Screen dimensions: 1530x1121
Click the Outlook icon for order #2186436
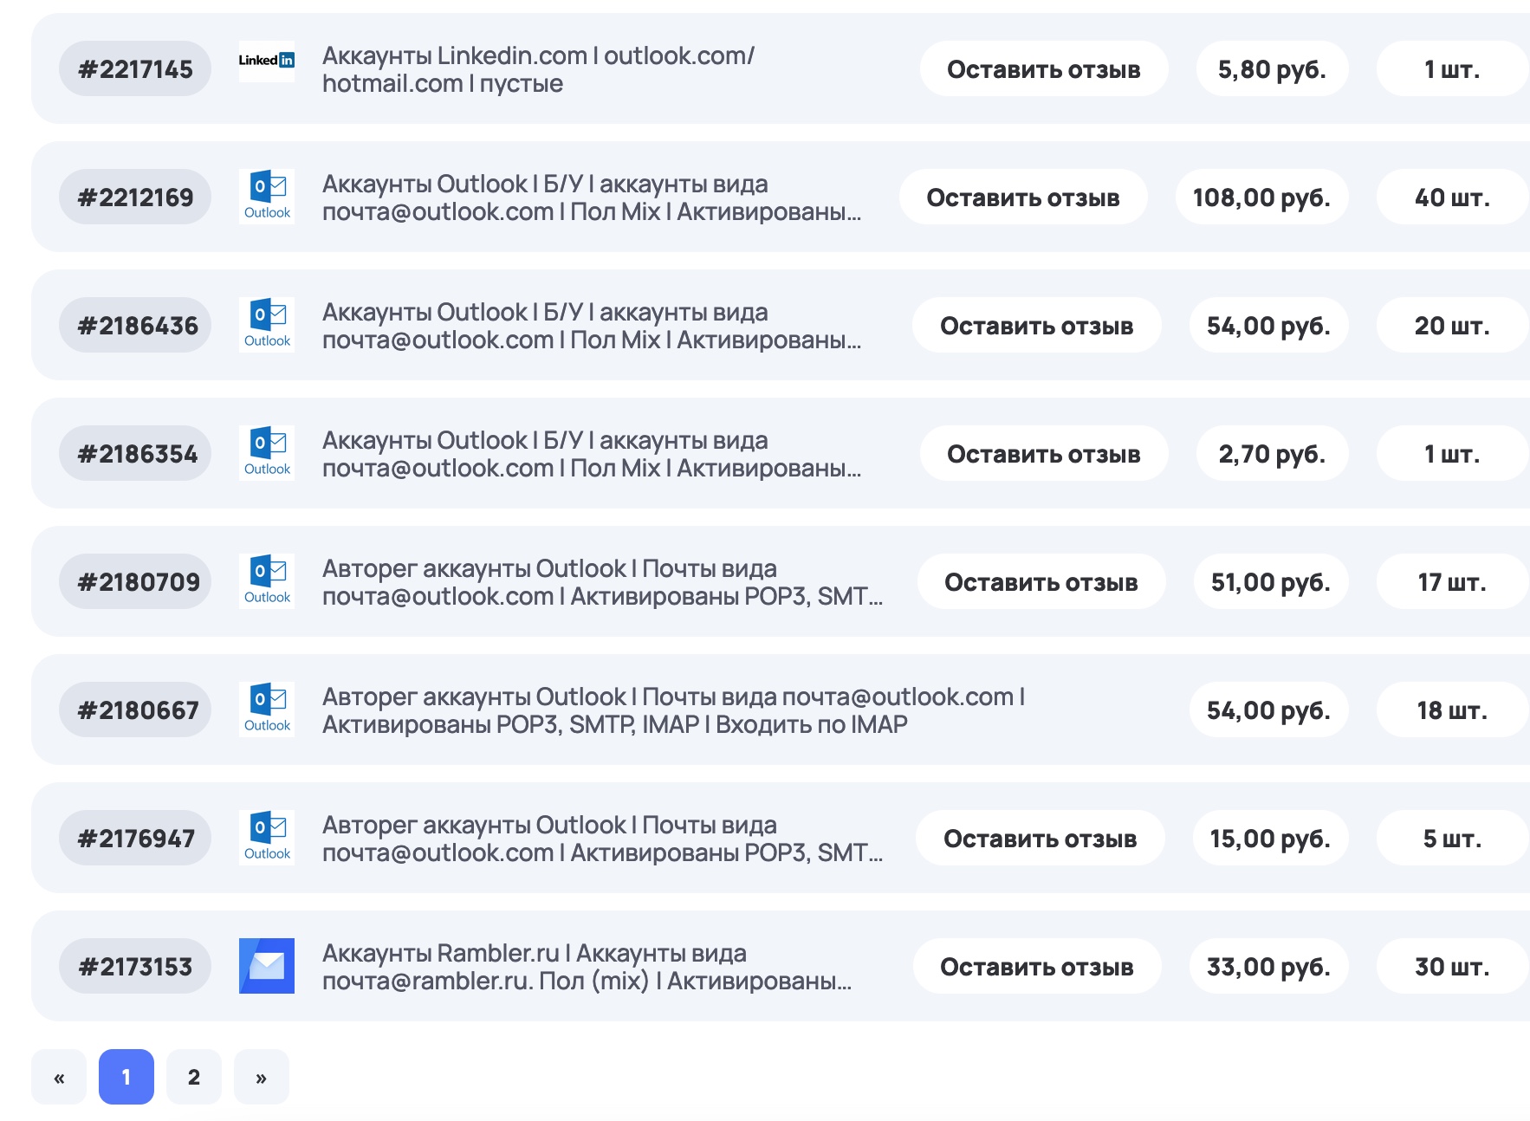(x=267, y=325)
